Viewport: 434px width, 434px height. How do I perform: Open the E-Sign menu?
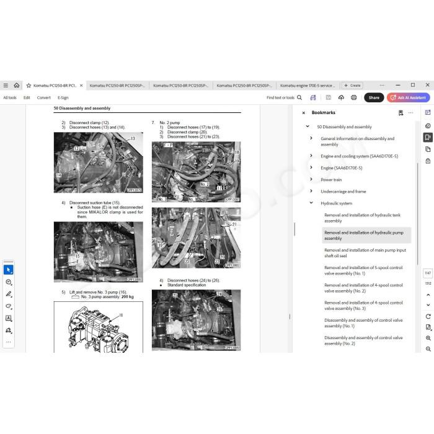coord(63,98)
